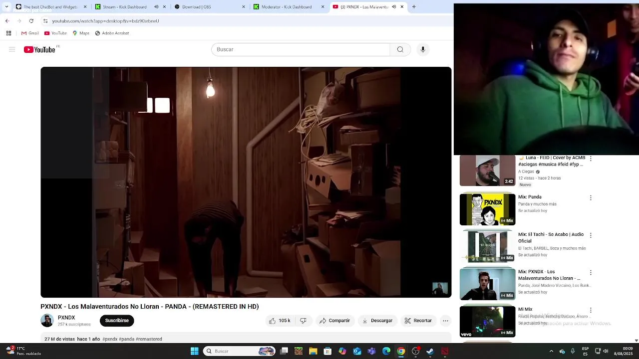This screenshot has height=359, width=639.
Task: Show hidden system tray icons chevron
Action: 551,351
